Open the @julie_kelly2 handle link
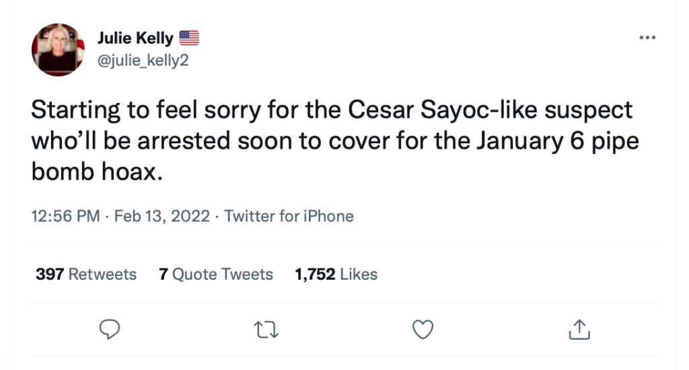Screen dimensions: 689x370 pyautogui.click(x=143, y=60)
